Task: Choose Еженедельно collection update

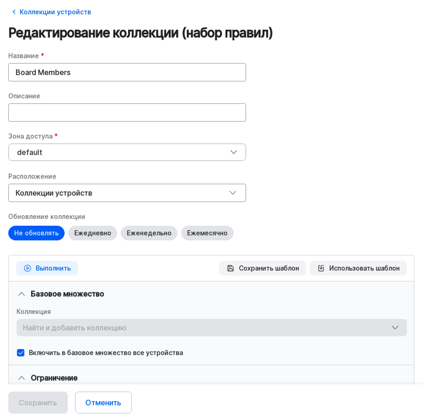Action: [149, 233]
